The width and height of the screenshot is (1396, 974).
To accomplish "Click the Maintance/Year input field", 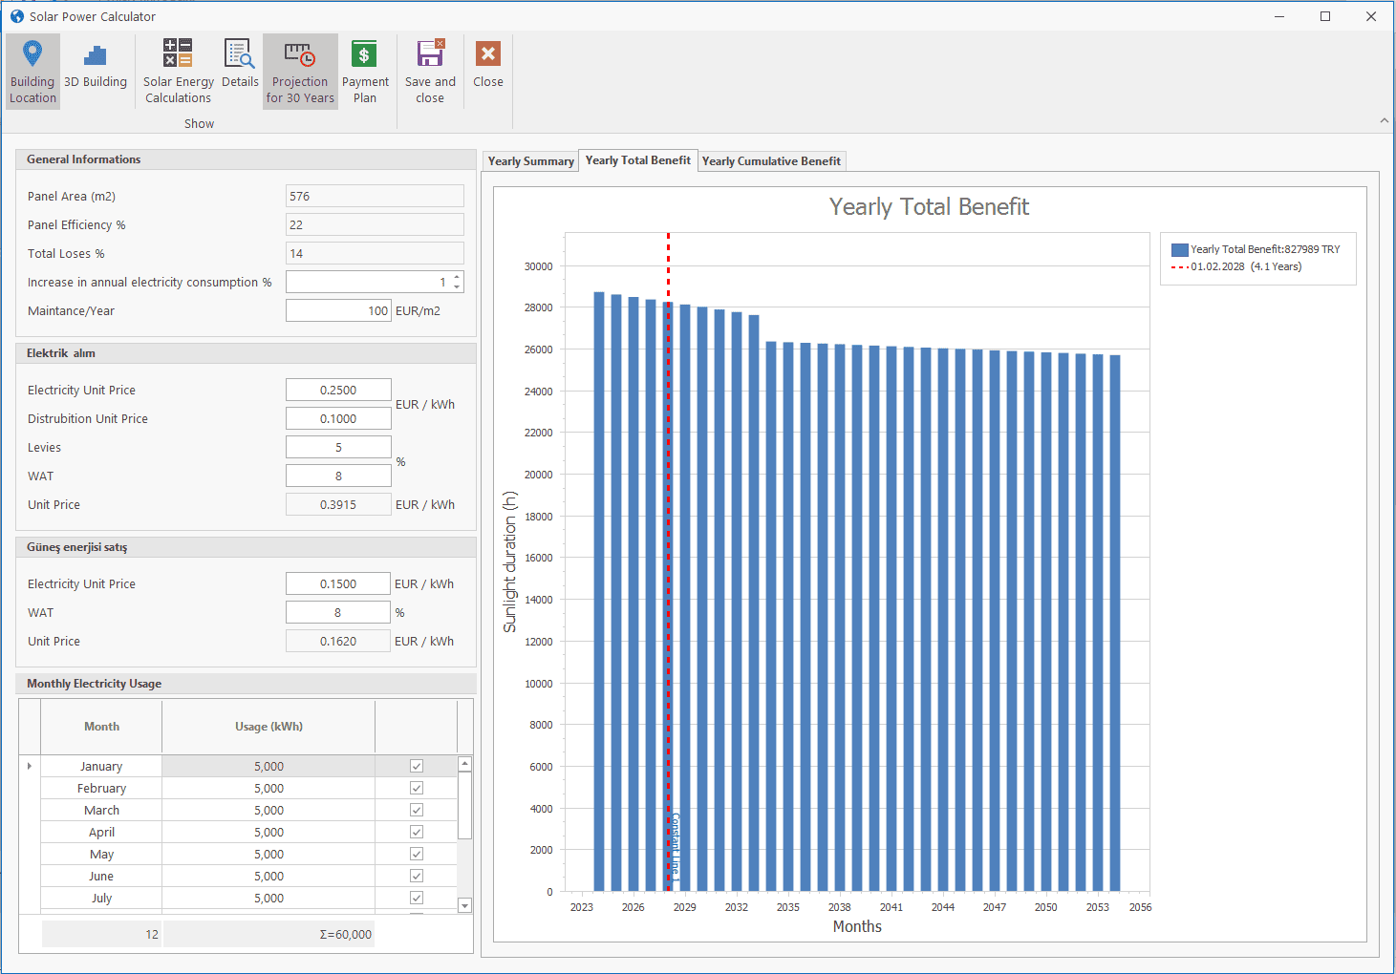I will [338, 310].
